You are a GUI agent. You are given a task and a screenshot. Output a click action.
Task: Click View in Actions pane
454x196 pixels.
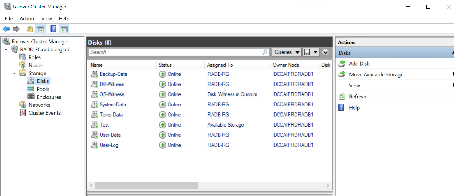click(354, 85)
